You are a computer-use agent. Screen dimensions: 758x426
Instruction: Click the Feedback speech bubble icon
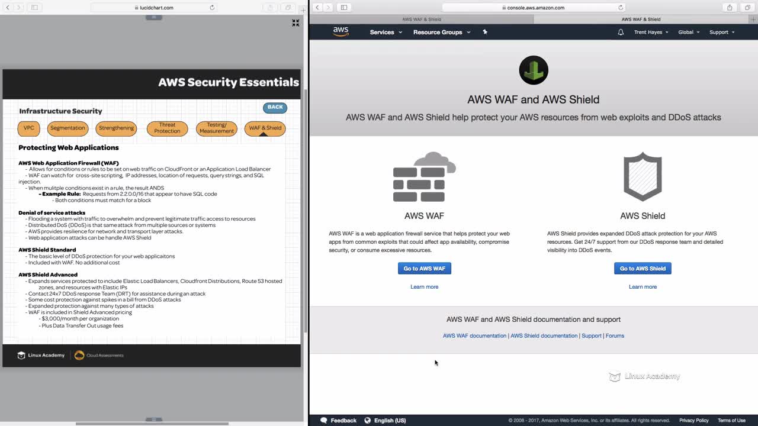[x=324, y=420]
